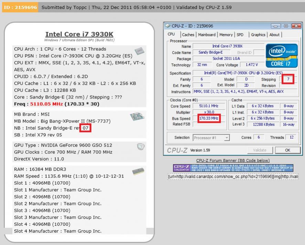Click the greyed Validate button
The height and width of the screenshot is (245, 305).
coord(260,150)
